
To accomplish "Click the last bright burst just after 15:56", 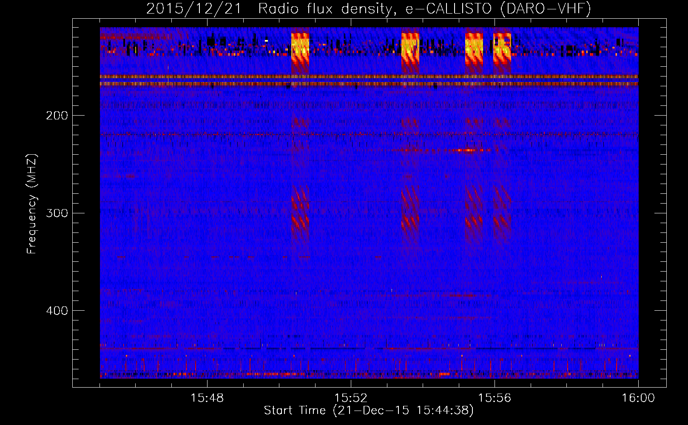I will 502,51.
